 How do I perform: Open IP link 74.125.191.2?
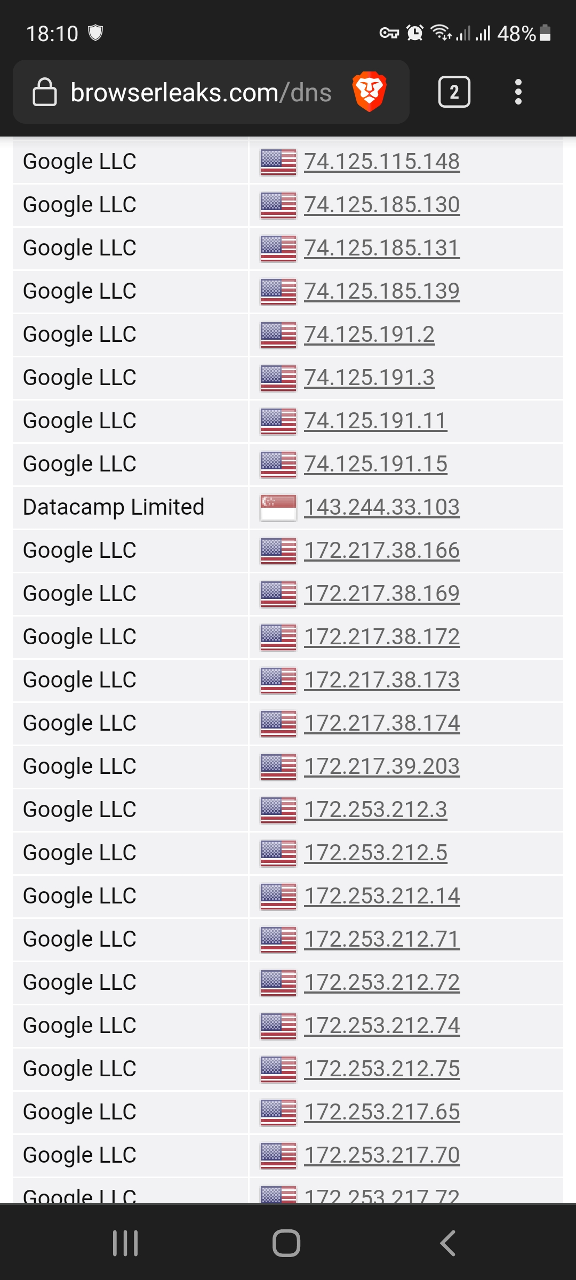click(369, 334)
